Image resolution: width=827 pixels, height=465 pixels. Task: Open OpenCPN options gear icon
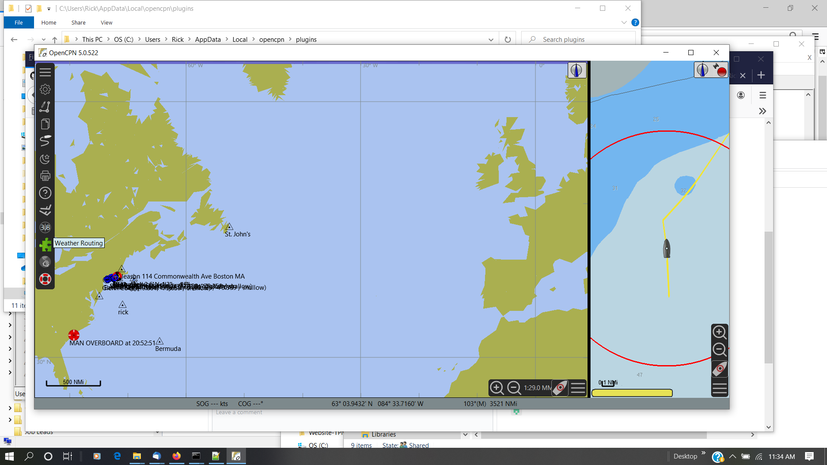45,90
